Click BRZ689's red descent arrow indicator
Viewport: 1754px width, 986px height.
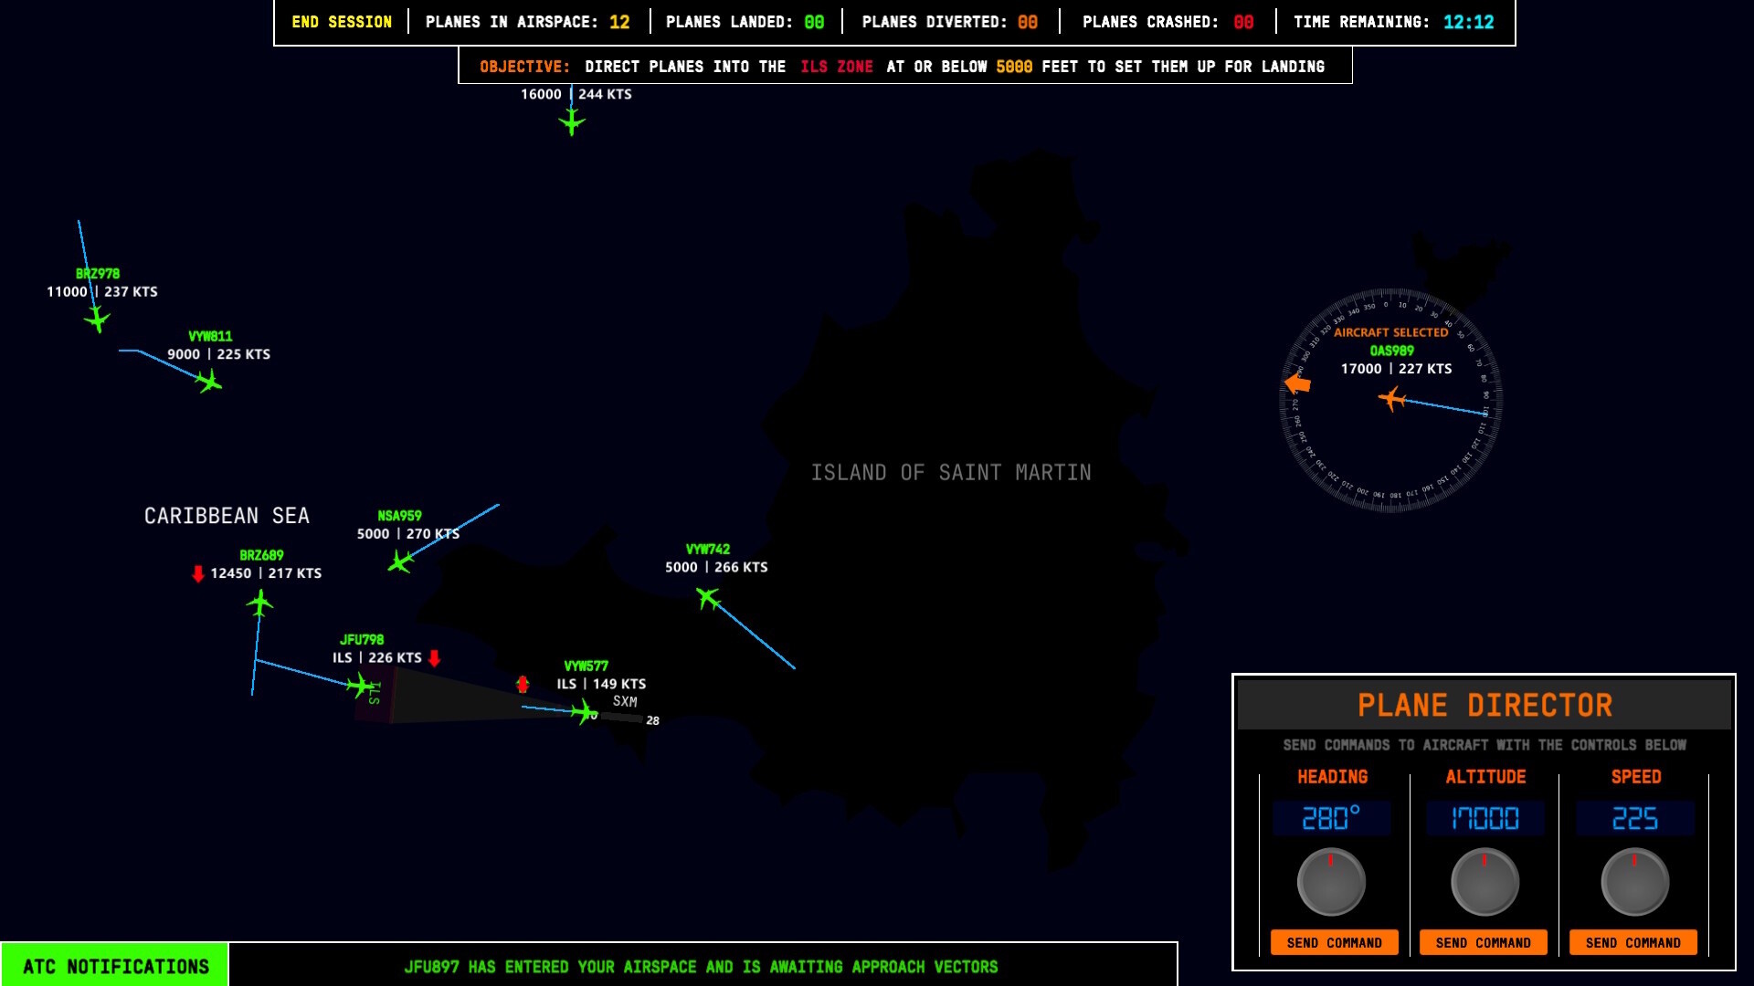click(x=197, y=574)
